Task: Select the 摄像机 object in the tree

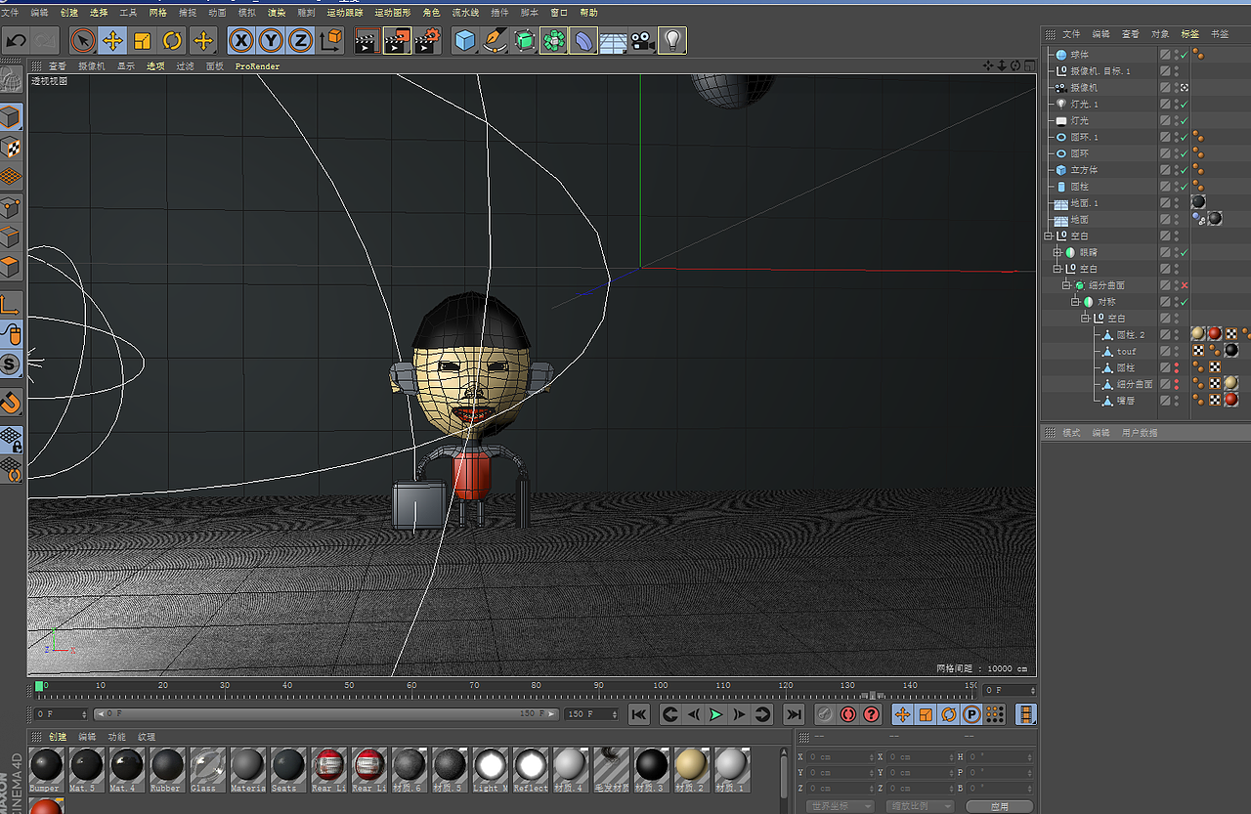Action: pyautogui.click(x=1084, y=87)
